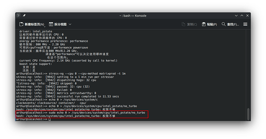This screenshot has height=139, width=266.
Task: Click line "setting to a 1 min run per stressor"
Action: coord(65,77)
